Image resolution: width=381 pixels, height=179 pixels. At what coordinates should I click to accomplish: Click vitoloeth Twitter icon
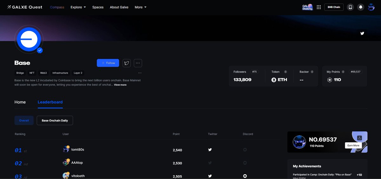(x=210, y=176)
